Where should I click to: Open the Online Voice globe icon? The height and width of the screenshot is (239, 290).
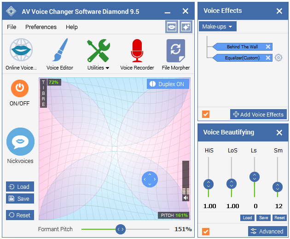(x=21, y=51)
